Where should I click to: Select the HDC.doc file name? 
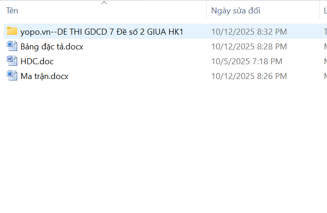click(37, 61)
